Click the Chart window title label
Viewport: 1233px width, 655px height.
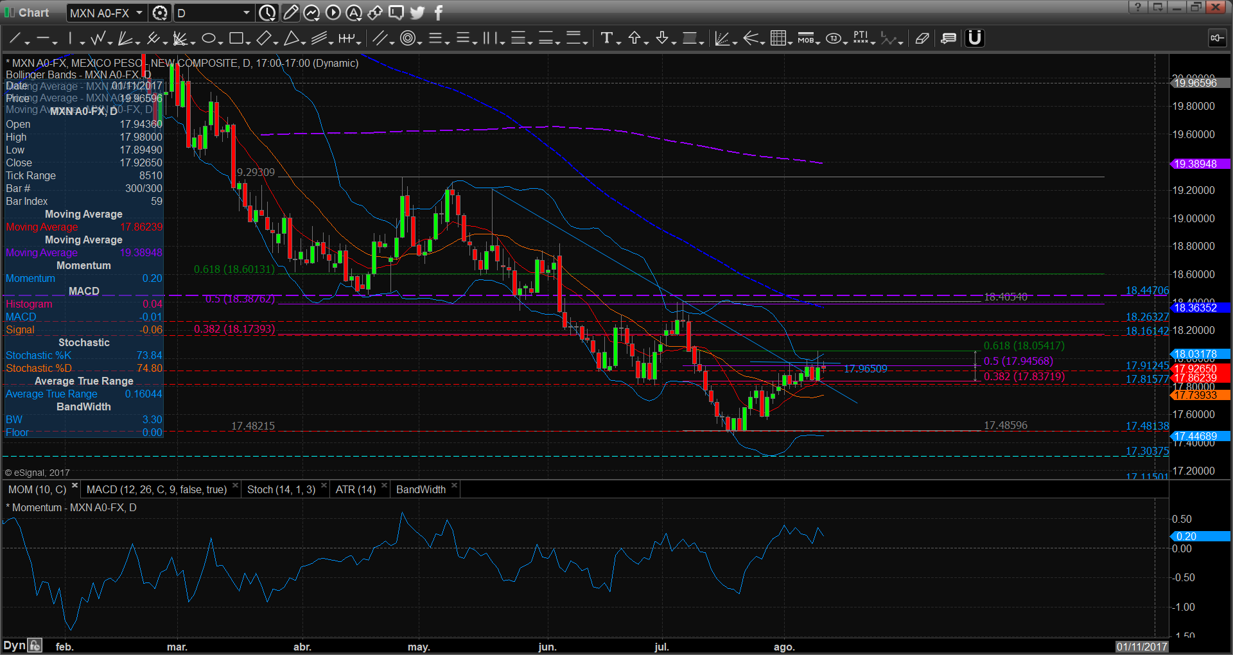pyautogui.click(x=33, y=13)
